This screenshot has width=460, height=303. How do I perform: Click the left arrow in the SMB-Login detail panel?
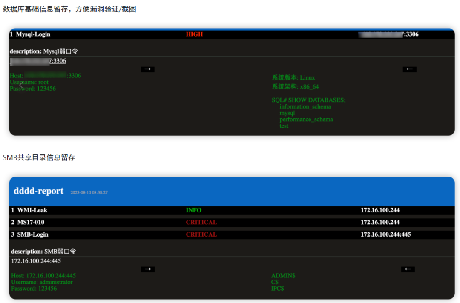(x=408, y=269)
